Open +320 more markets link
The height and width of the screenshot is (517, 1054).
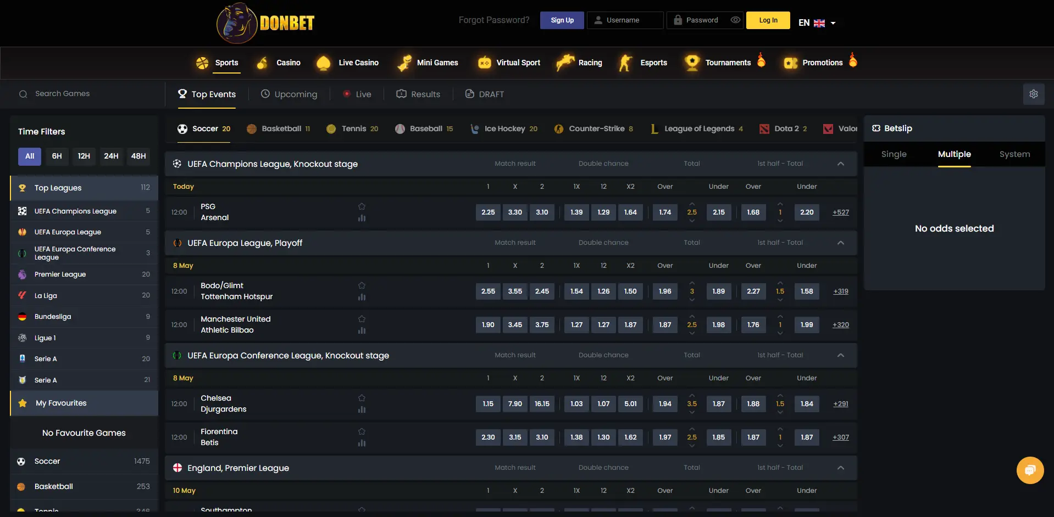pos(841,325)
